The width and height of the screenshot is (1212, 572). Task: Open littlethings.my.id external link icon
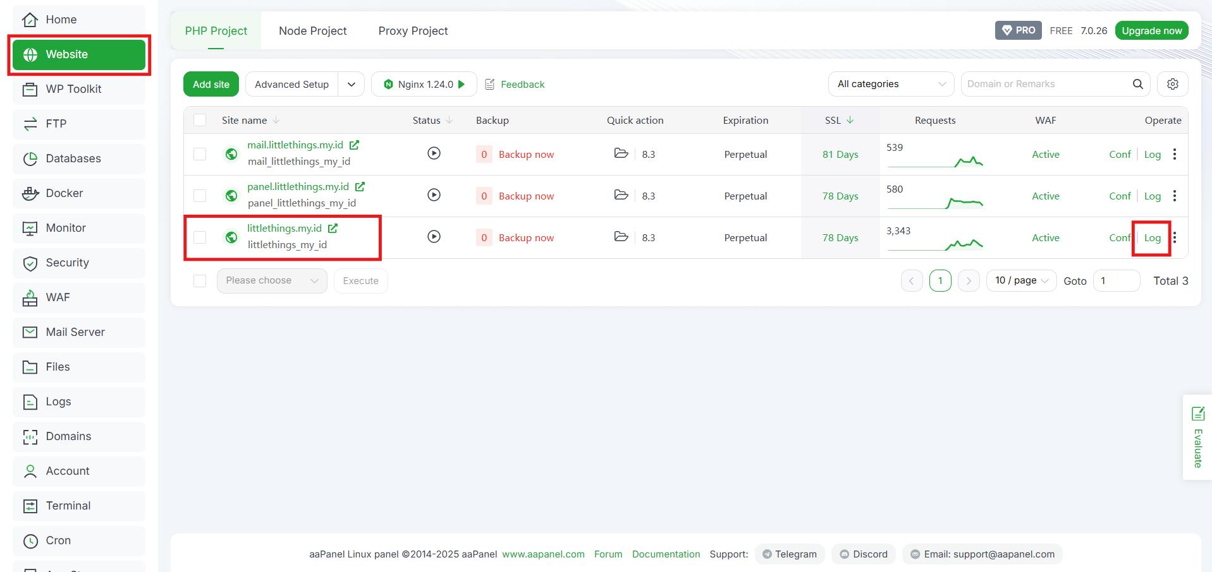coord(333,229)
